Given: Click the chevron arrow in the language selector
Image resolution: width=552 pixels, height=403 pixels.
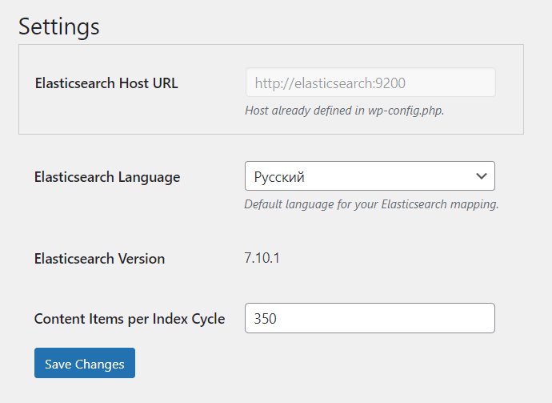Looking at the screenshot, I should click(x=482, y=176).
